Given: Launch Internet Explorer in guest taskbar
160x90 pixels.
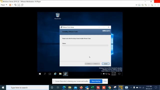Looking at the screenshot, I should pyautogui.click(x=55, y=74).
